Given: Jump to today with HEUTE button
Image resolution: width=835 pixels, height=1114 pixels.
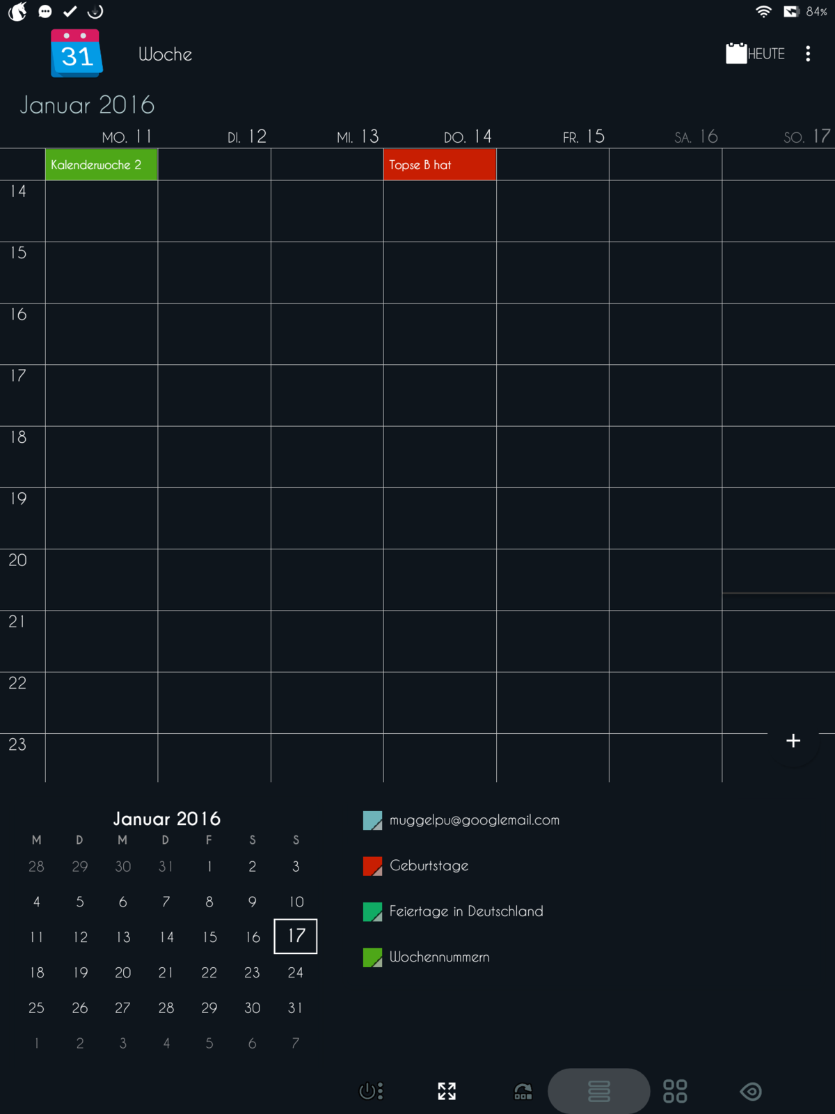Looking at the screenshot, I should click(x=756, y=54).
